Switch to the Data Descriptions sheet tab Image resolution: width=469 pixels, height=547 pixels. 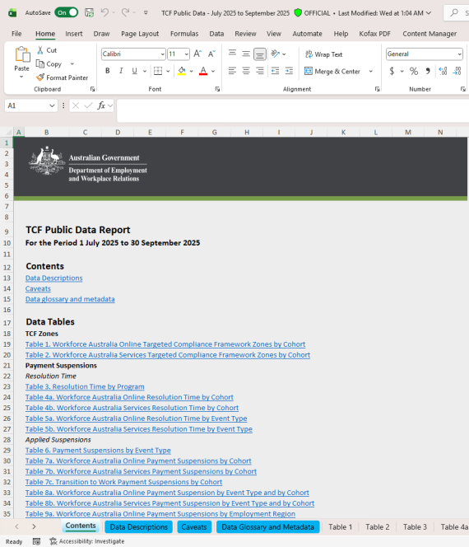click(x=139, y=526)
